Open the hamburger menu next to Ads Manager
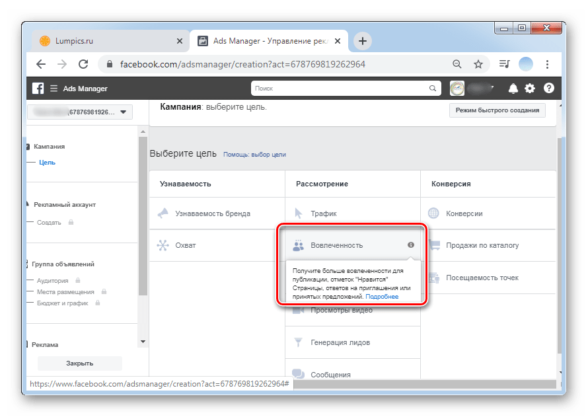 [x=54, y=89]
